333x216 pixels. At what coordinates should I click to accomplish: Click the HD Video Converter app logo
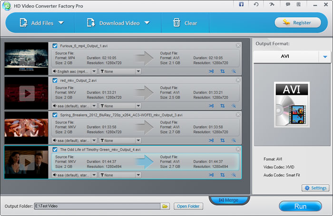6,6
